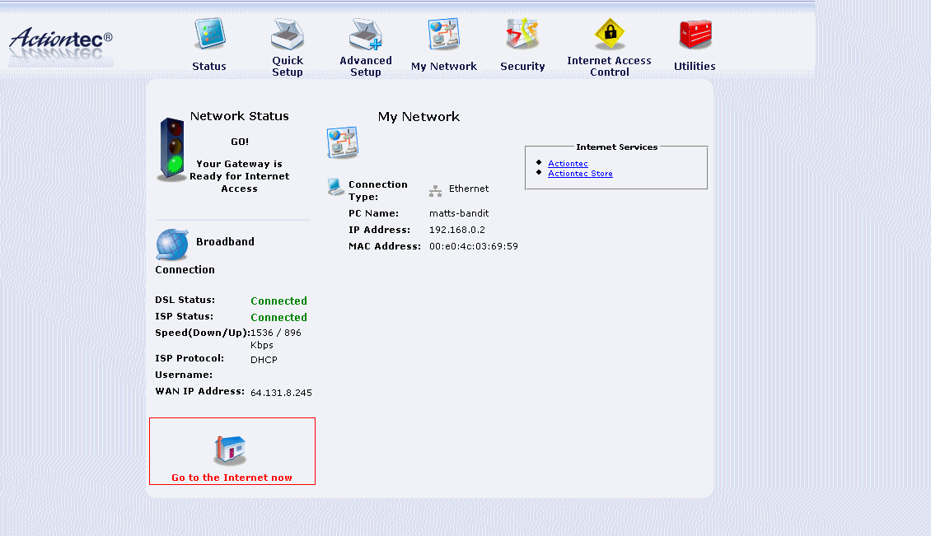The image size is (931, 536).
Task: Click the MAC address 00:e0:4c:03:69:59
Action: (473, 246)
